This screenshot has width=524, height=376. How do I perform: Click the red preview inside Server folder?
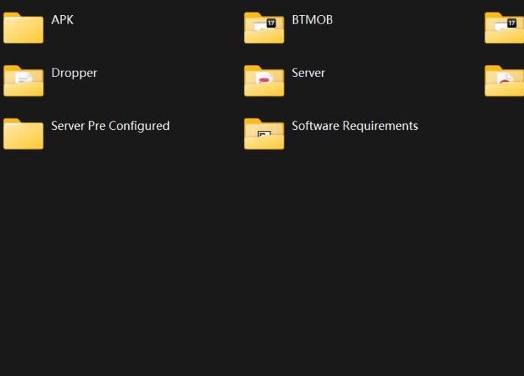pos(263,78)
